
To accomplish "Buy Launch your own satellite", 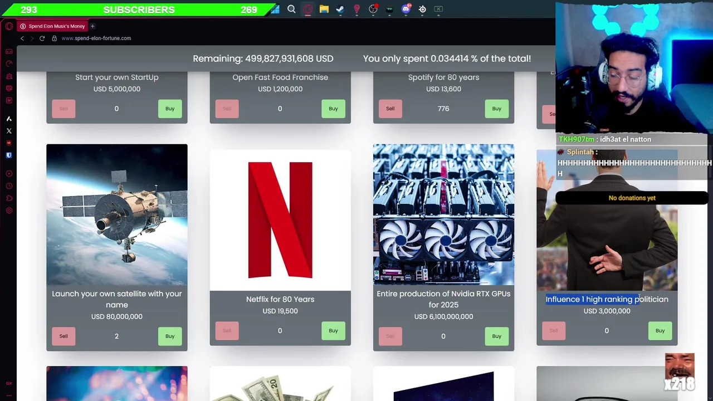I will point(170,336).
